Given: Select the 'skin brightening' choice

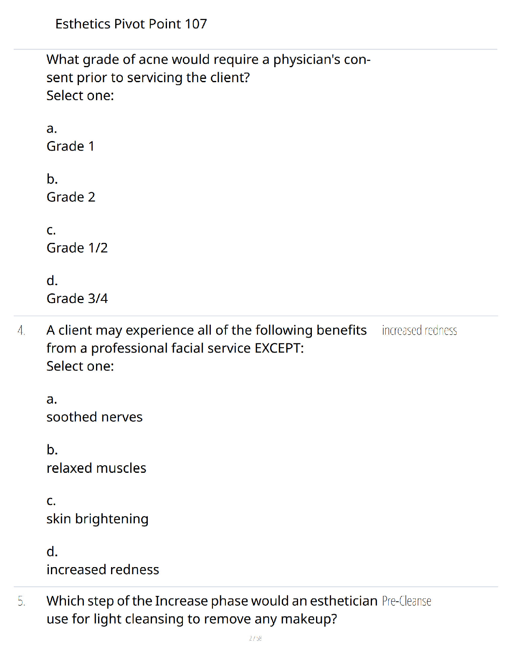Looking at the screenshot, I should click(98, 519).
